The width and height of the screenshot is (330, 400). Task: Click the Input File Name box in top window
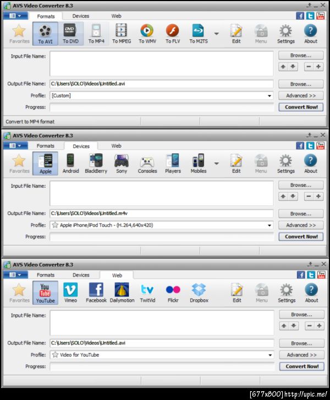[x=162, y=63]
